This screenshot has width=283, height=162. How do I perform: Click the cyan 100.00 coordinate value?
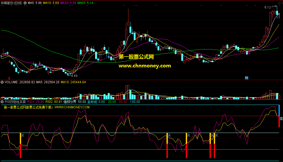pyautogui.click(x=135, y=102)
